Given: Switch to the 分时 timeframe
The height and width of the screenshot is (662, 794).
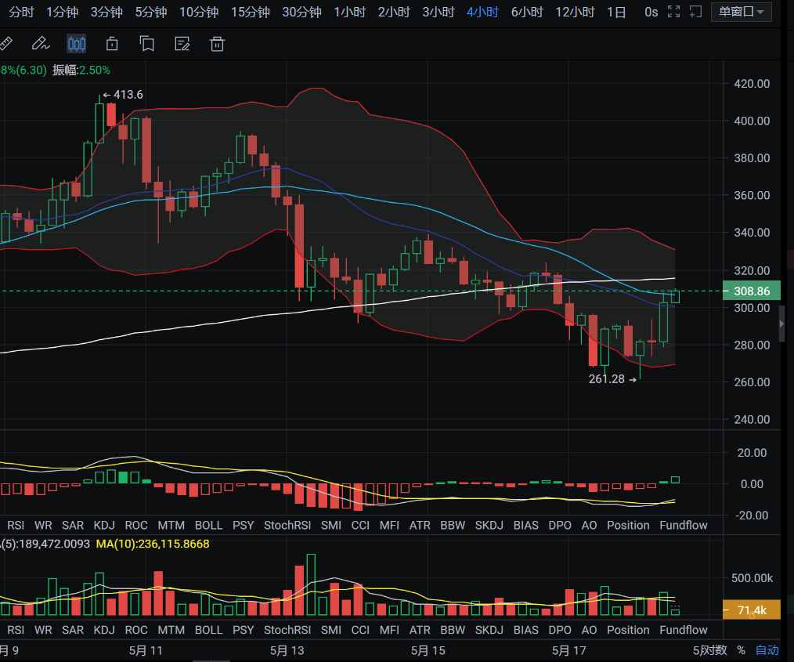Looking at the screenshot, I should [21, 12].
